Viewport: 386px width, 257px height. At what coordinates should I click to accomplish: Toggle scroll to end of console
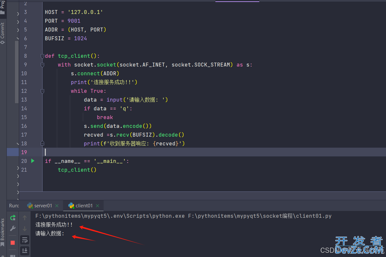[25, 251]
